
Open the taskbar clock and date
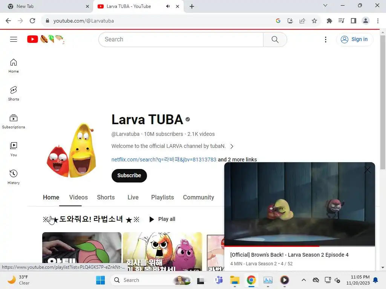(358, 280)
